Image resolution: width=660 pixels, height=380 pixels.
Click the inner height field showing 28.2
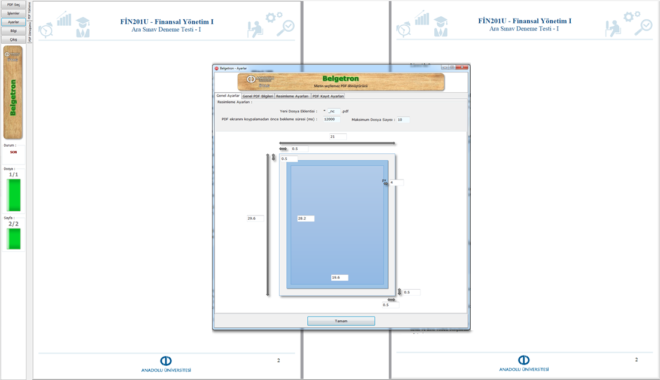pyautogui.click(x=305, y=218)
